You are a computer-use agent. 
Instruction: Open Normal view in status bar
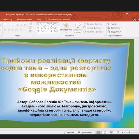pos(98,132)
